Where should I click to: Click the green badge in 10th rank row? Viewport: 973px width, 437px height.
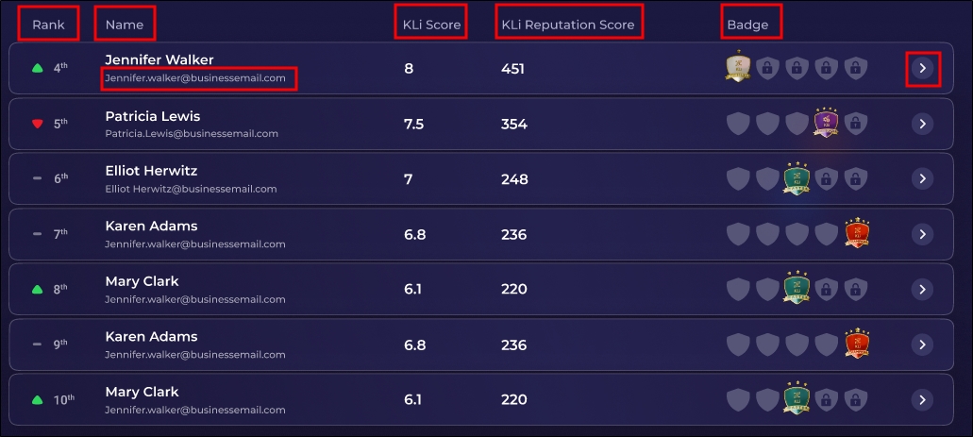pyautogui.click(x=797, y=398)
